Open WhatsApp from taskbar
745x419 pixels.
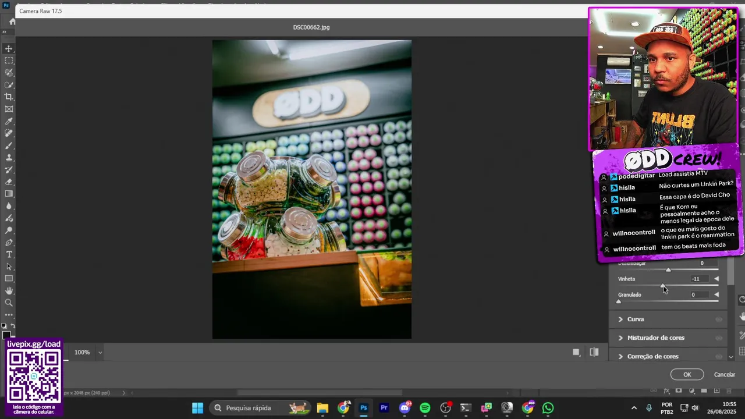pyautogui.click(x=548, y=408)
